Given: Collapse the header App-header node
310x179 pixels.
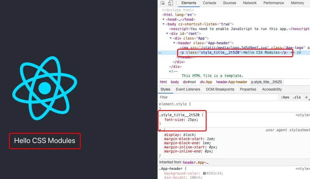Looking at the screenshot, I should pyautogui.click(x=174, y=43).
